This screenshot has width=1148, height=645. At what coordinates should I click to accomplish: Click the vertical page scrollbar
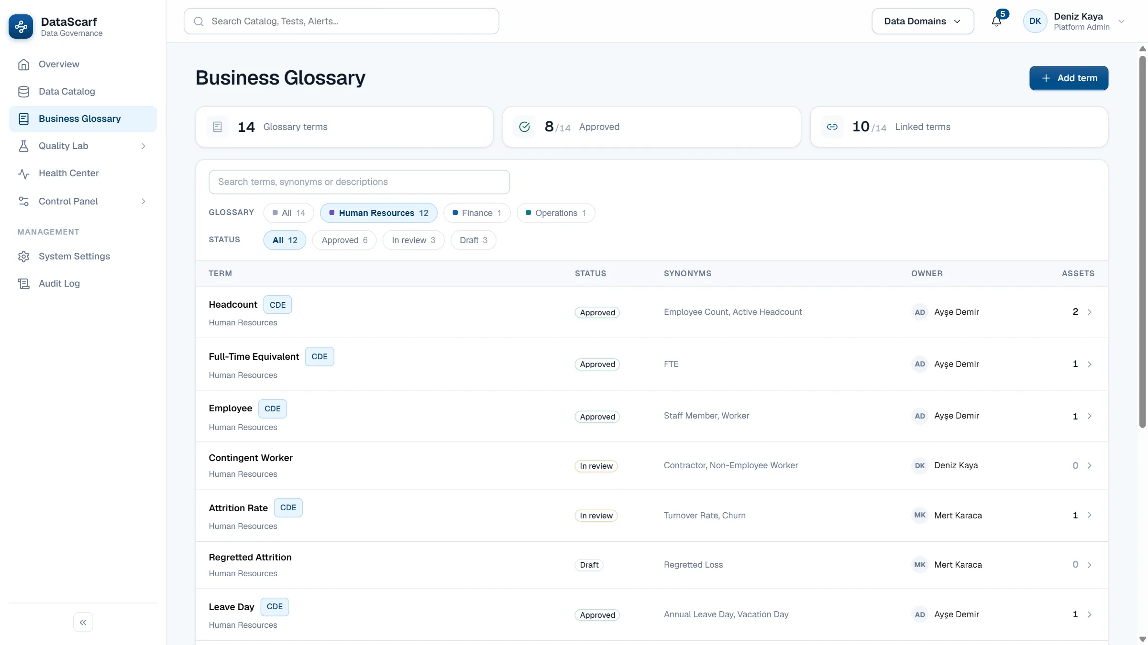tap(1143, 242)
